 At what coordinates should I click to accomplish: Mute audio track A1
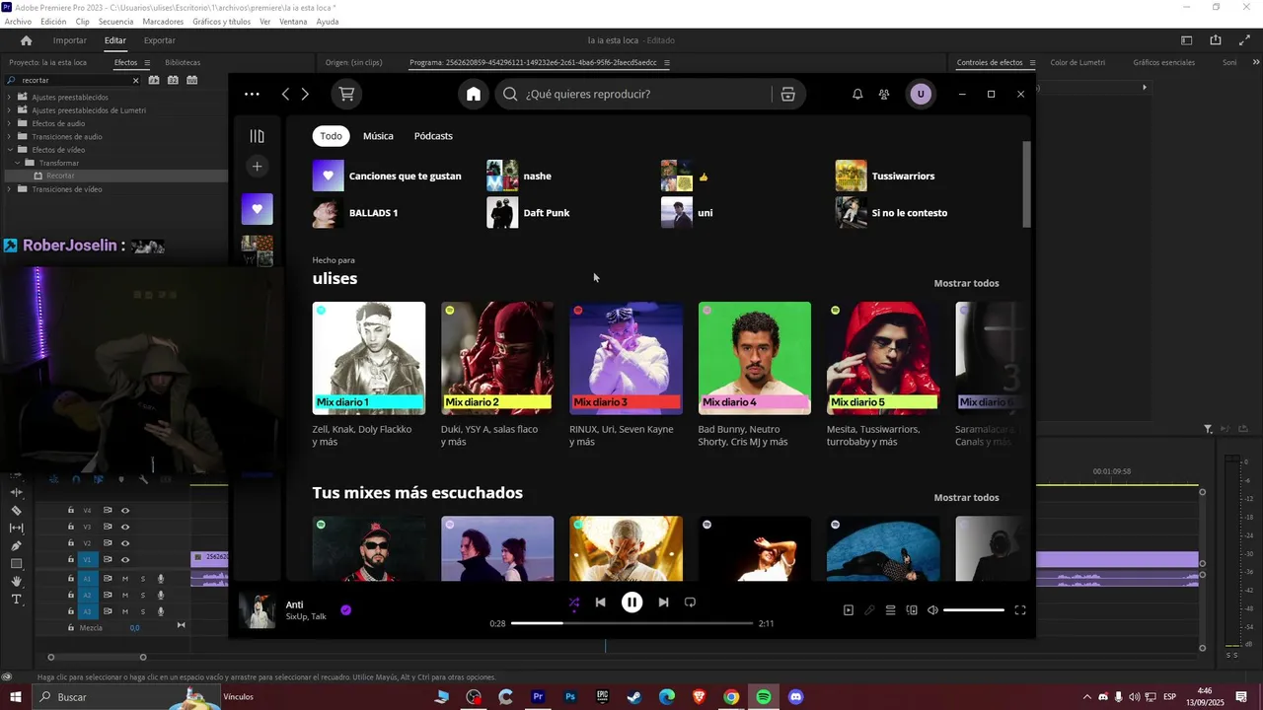pyautogui.click(x=125, y=579)
